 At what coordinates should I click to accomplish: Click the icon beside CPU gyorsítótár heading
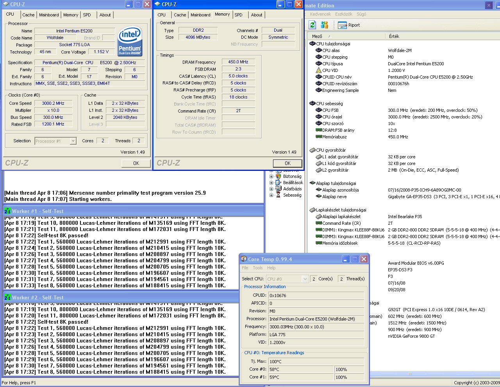[x=312, y=150]
